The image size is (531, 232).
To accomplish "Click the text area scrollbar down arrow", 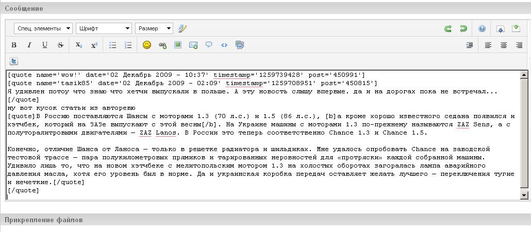I will [x=524, y=195].
